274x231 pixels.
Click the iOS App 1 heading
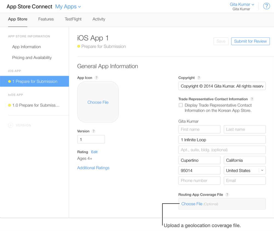click(93, 38)
